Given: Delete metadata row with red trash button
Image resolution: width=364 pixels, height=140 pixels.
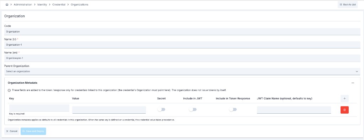Looking at the screenshot, I should pos(344,110).
